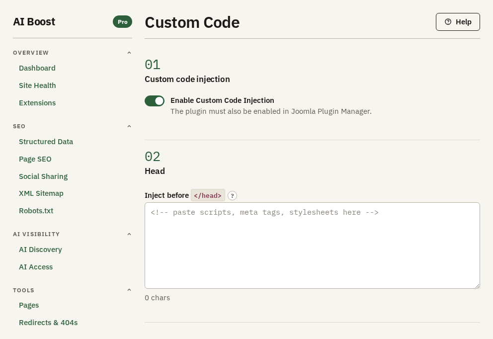Grab the textarea resize handle corner
This screenshot has width=493, height=339.
pyautogui.click(x=477, y=286)
